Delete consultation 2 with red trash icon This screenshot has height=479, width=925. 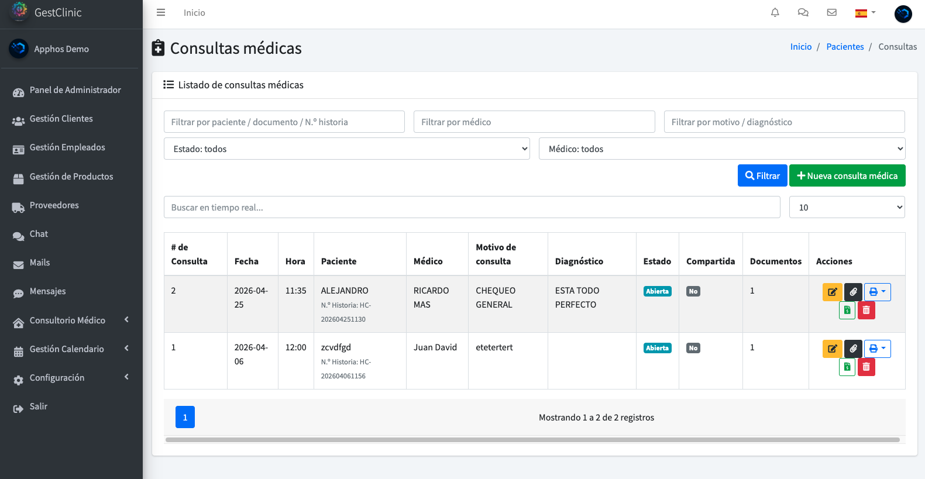click(866, 311)
